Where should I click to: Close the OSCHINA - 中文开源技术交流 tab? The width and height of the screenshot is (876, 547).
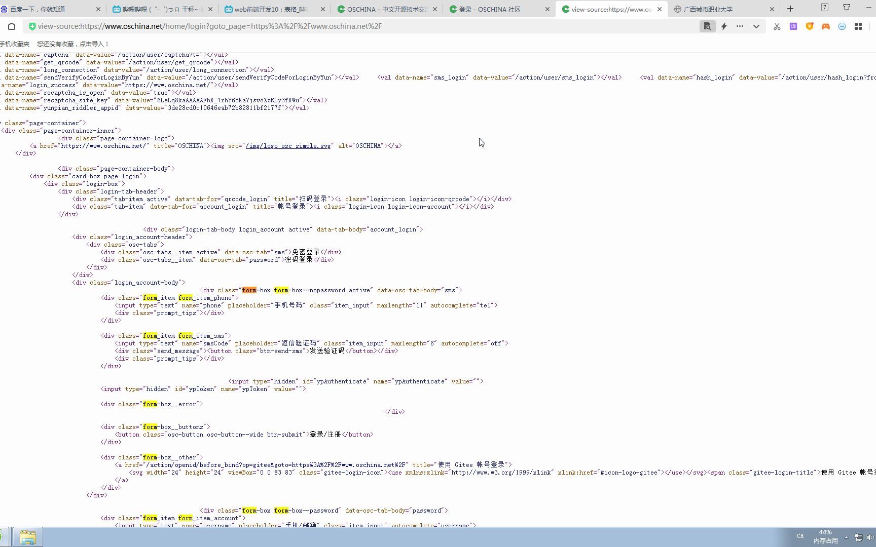(x=435, y=9)
